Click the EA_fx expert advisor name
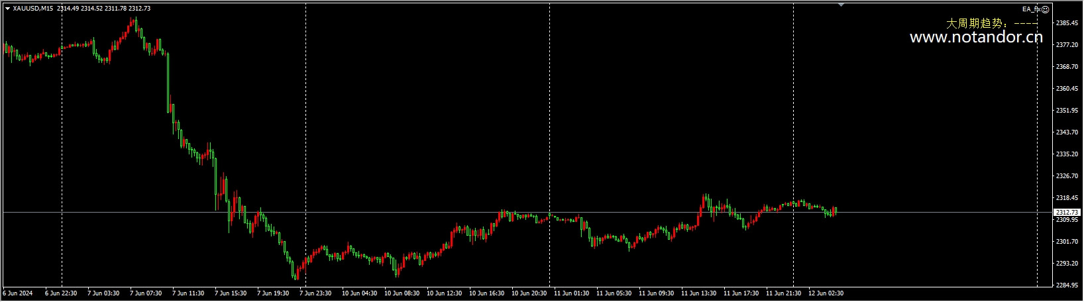Screen dimensions: 1084x302 1032,9
